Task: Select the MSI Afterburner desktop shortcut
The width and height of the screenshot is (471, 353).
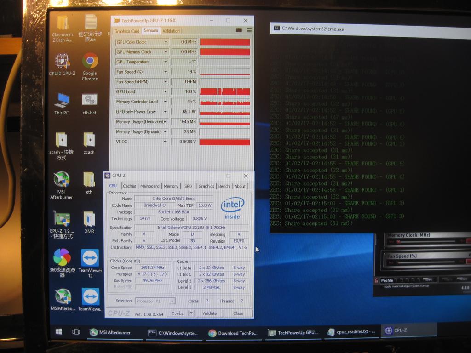Action: coord(61,185)
